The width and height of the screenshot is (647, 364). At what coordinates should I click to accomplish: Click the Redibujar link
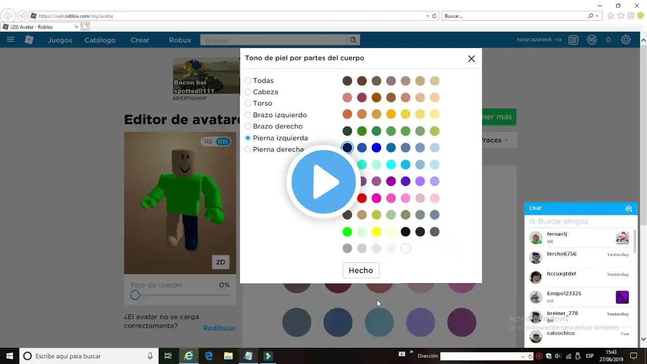tap(219, 328)
